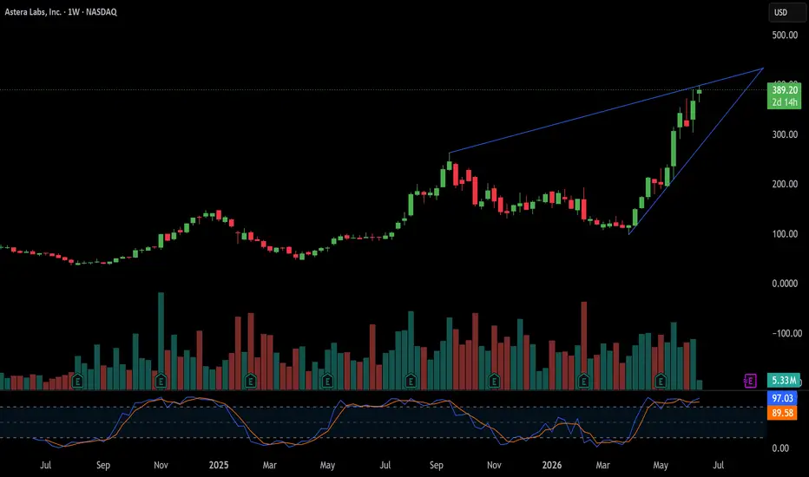Select the upper blue wedge trendline
This screenshot has width=809, height=477.
[x=606, y=110]
